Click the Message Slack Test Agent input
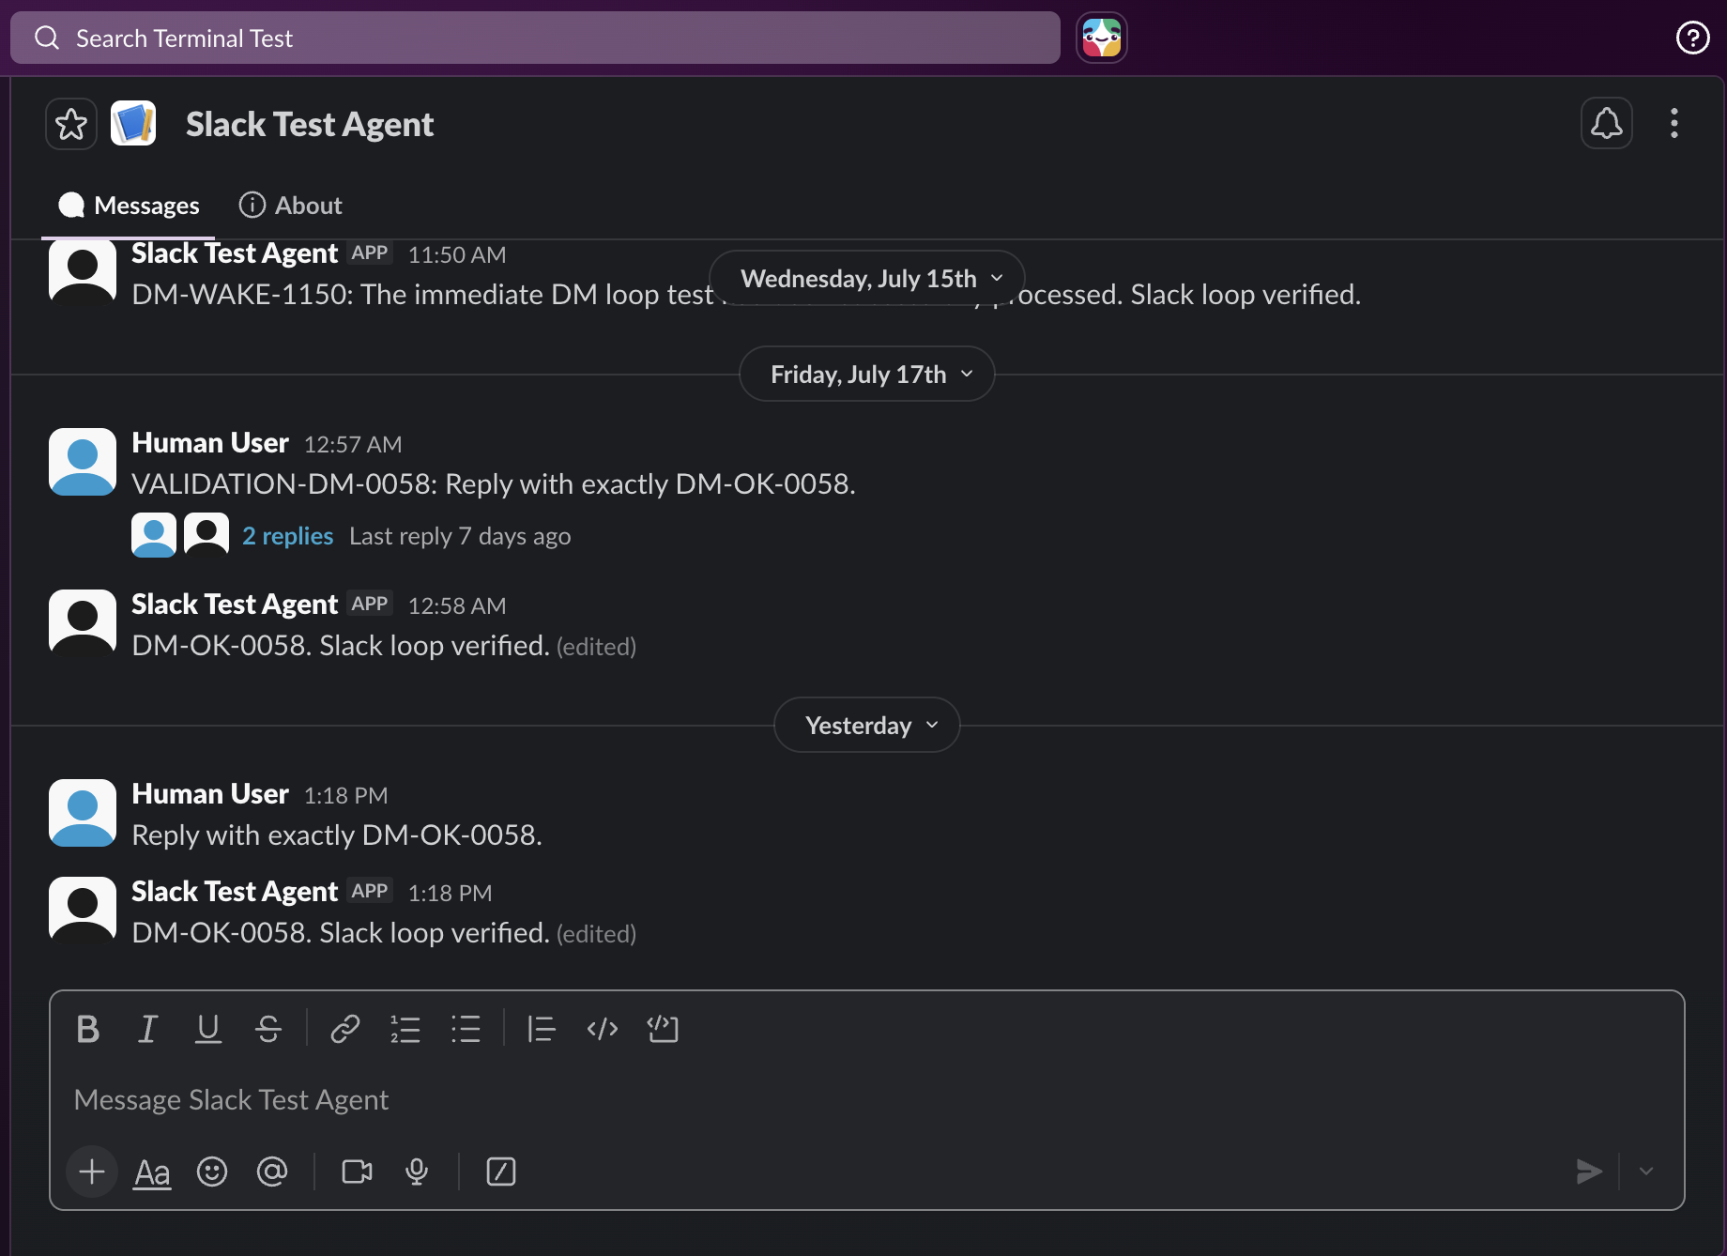Screen dimensions: 1727x1256 (x=866, y=1100)
